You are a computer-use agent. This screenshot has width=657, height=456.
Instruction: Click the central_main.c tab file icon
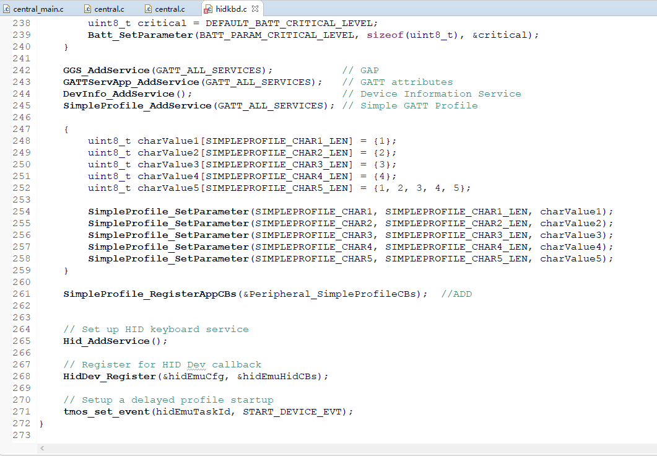[7, 9]
